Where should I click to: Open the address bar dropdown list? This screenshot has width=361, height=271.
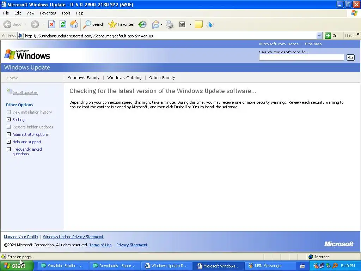(x=319, y=36)
